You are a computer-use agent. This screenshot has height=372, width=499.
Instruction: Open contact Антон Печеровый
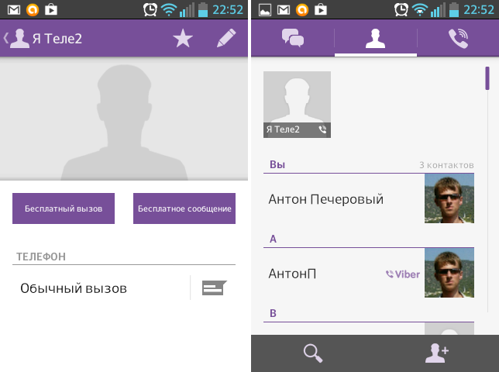click(x=326, y=199)
